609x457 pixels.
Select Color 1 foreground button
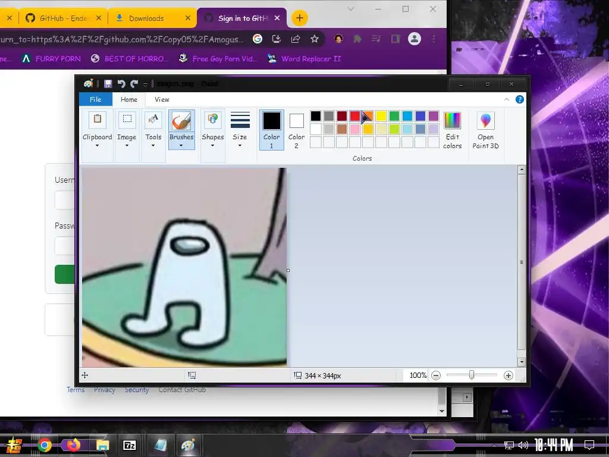click(x=271, y=129)
